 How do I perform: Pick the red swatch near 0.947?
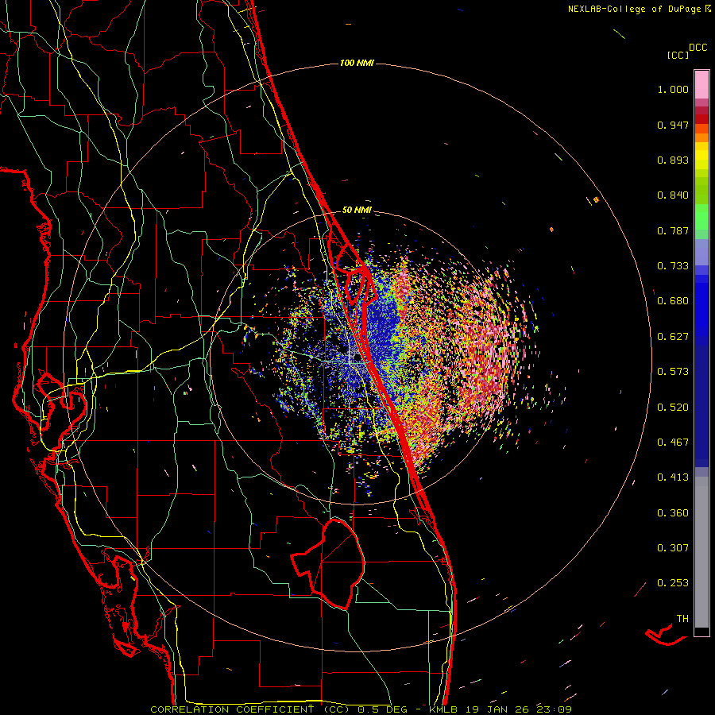pyautogui.click(x=701, y=119)
